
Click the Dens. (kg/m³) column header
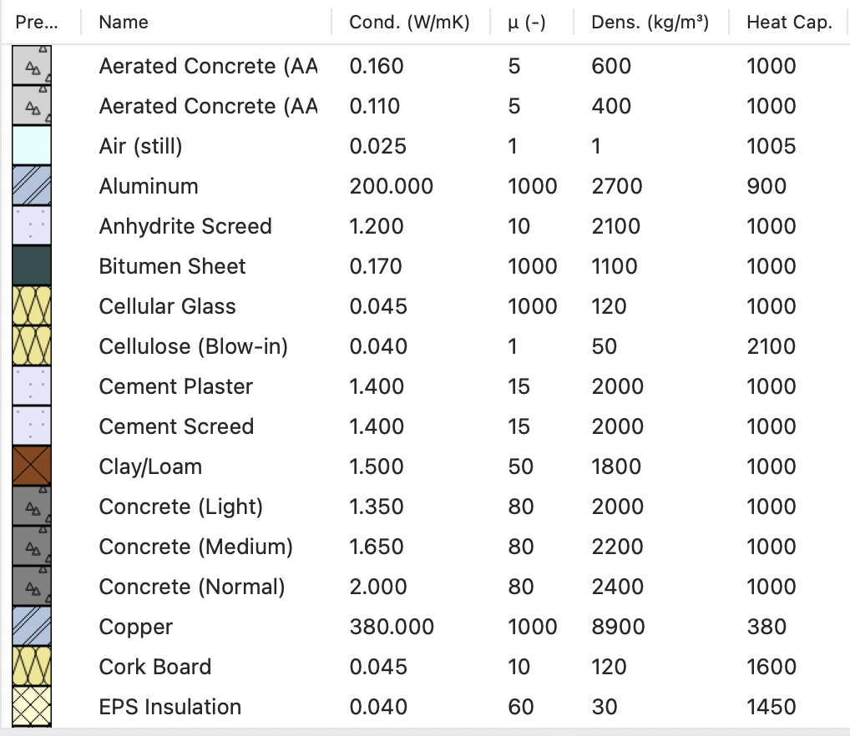pos(650,23)
